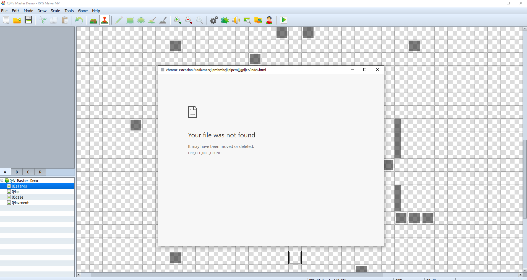
Task: Switch to Map editing mode icon
Action: tap(93, 20)
